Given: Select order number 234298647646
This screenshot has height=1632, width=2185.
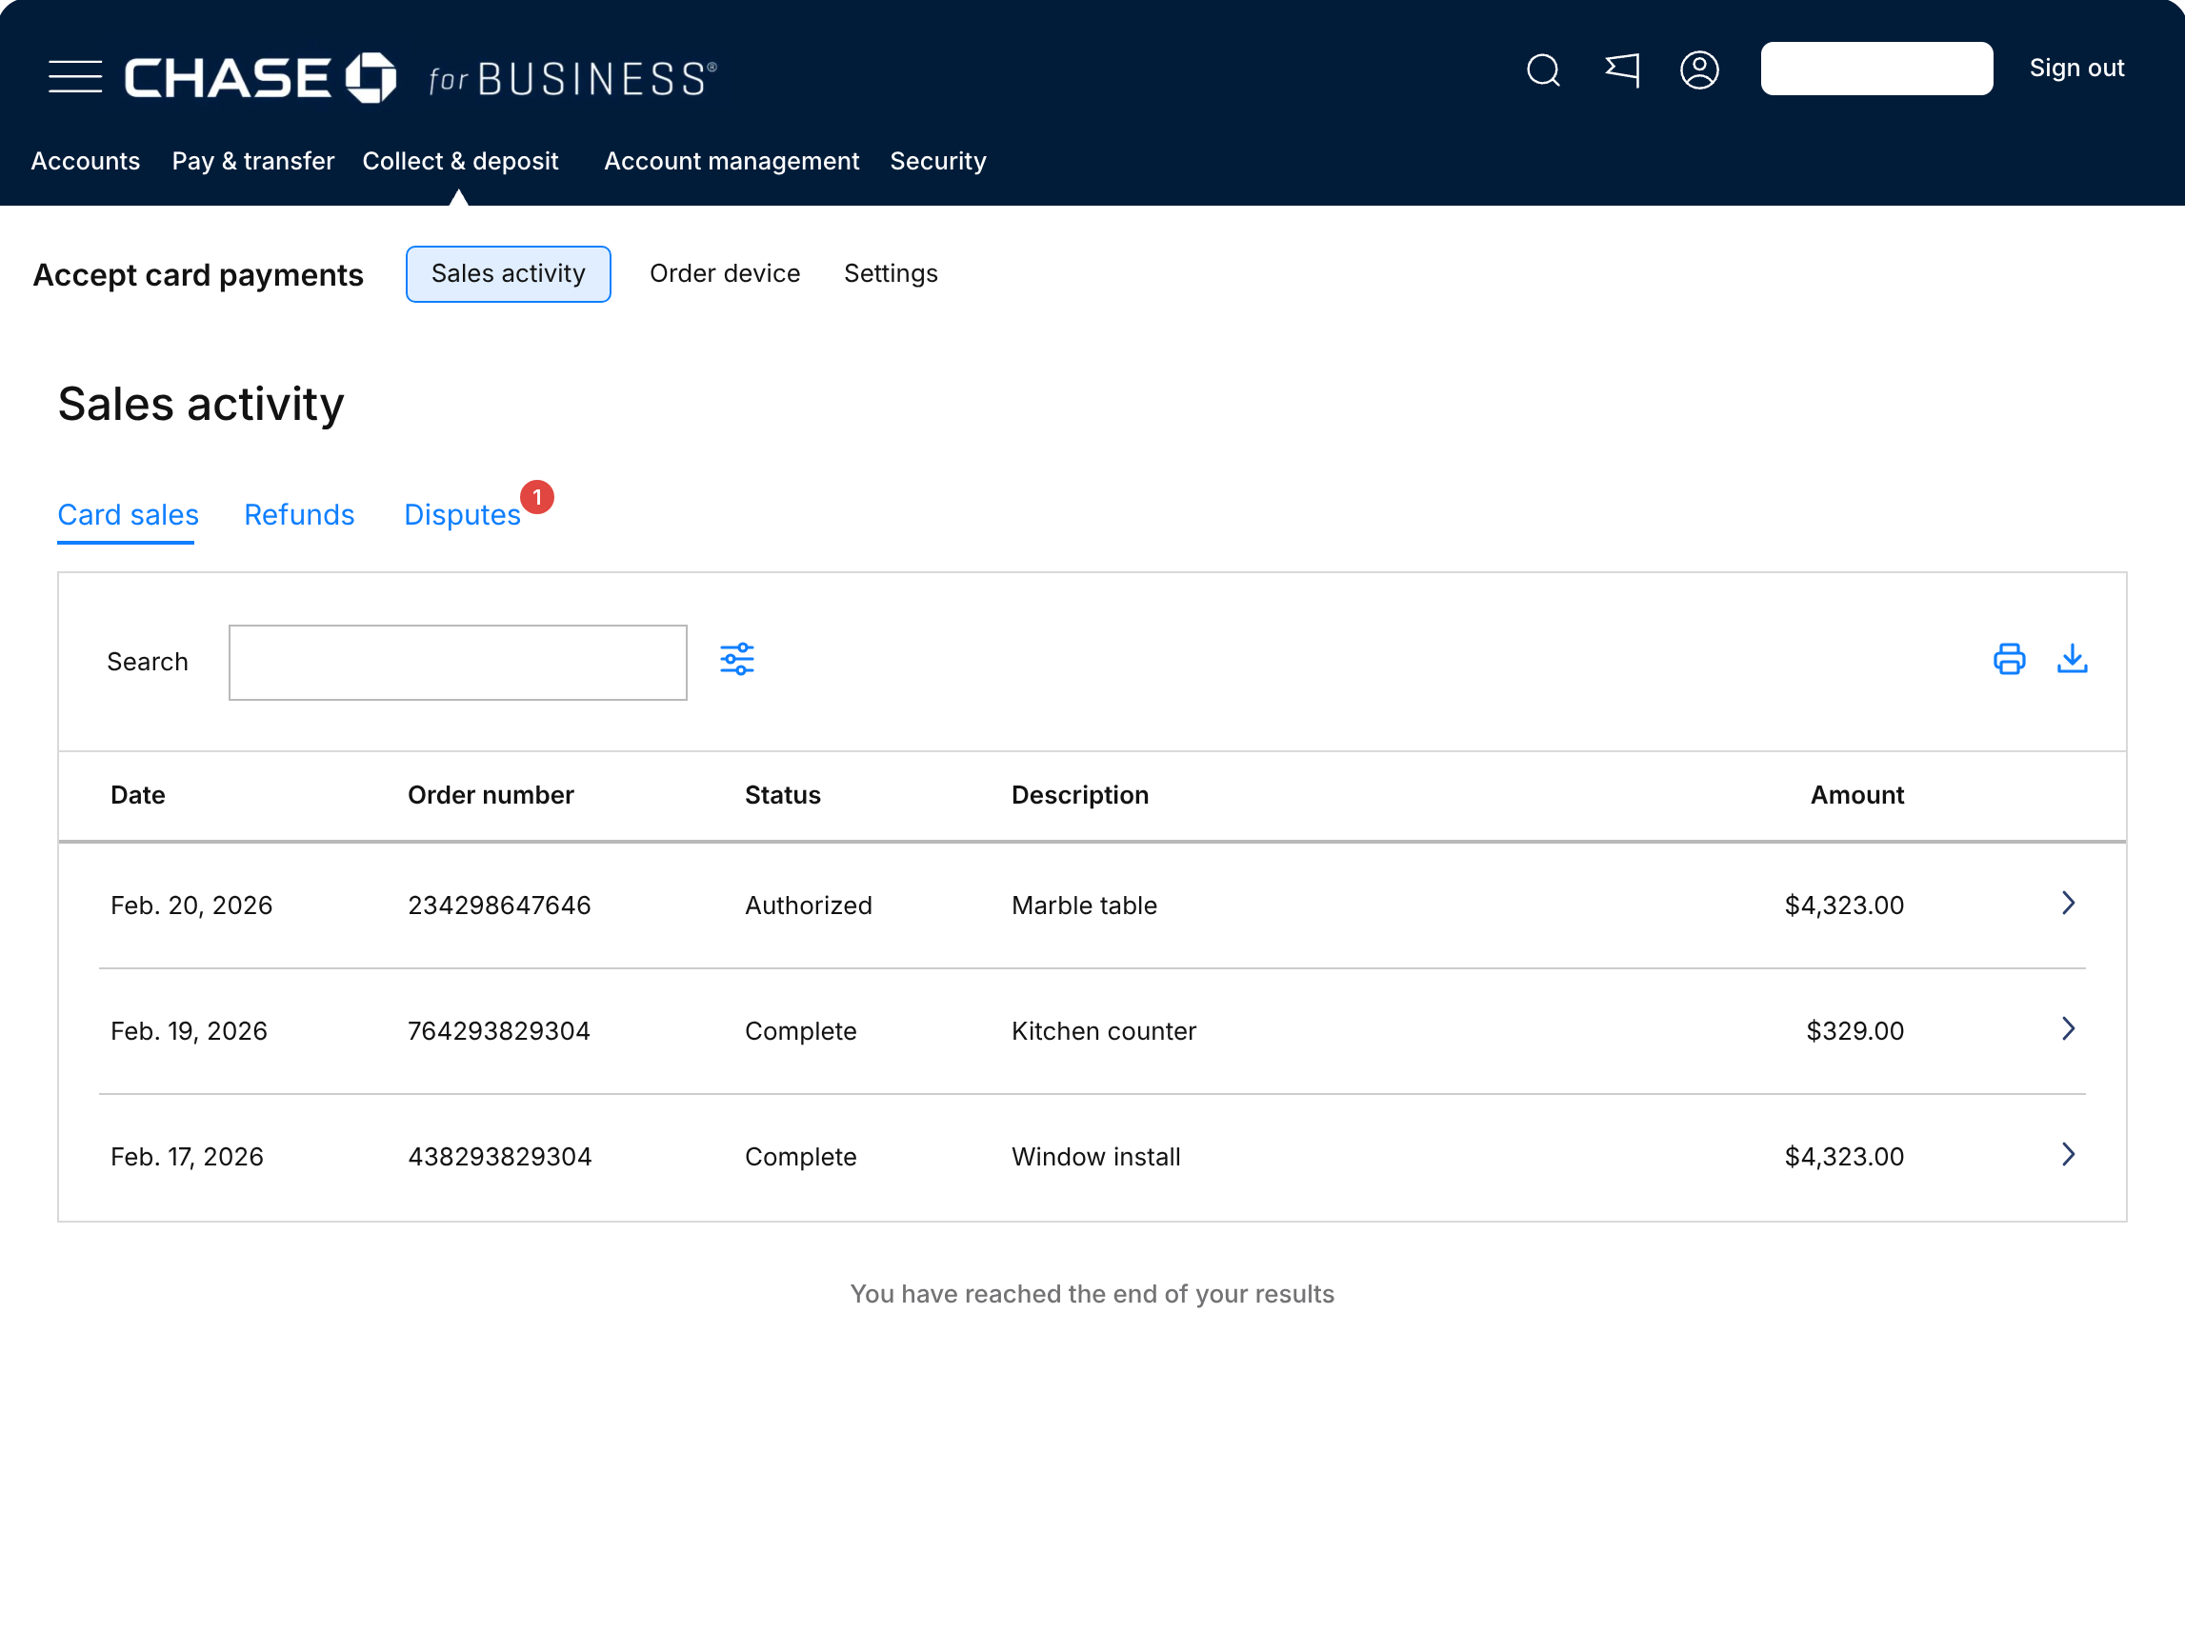Looking at the screenshot, I should pos(500,906).
